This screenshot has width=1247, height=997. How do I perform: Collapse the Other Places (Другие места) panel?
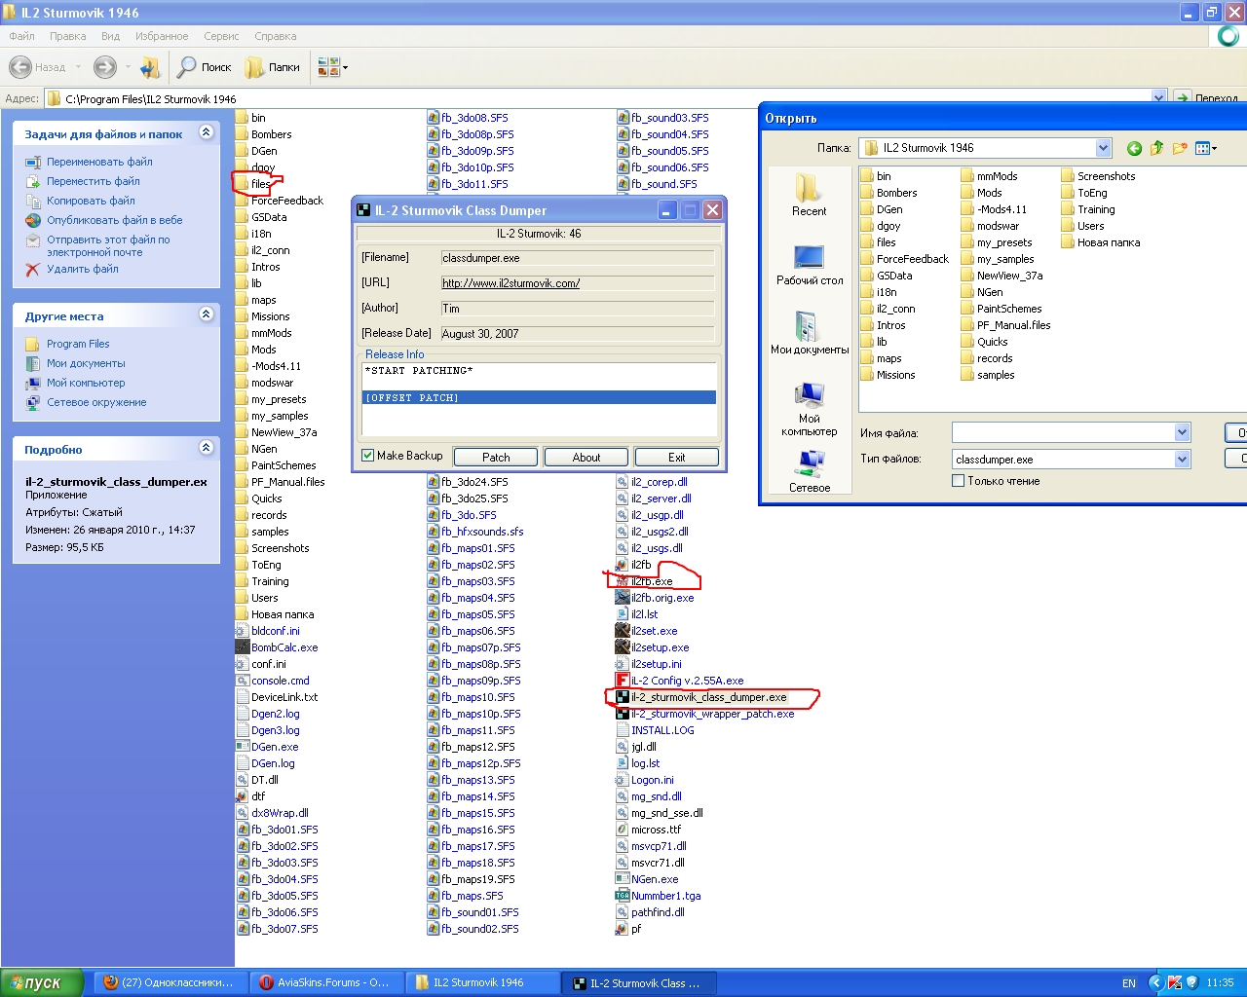click(206, 314)
